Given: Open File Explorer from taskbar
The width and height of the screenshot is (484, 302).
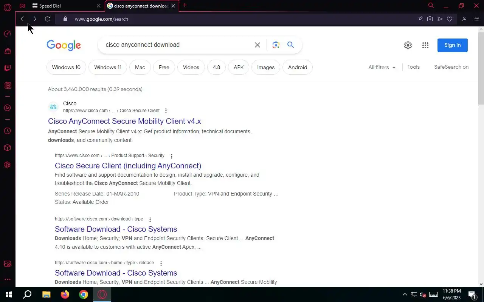Looking at the screenshot, I should click(46, 294).
